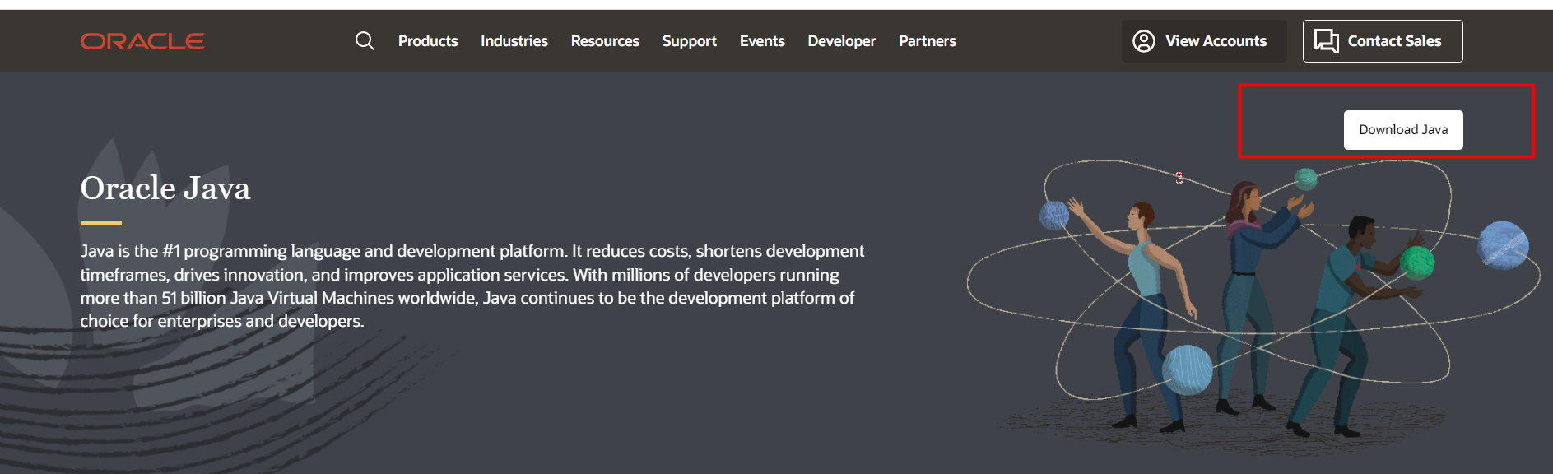Open the Support menu
The height and width of the screenshot is (474, 1553).
690,41
